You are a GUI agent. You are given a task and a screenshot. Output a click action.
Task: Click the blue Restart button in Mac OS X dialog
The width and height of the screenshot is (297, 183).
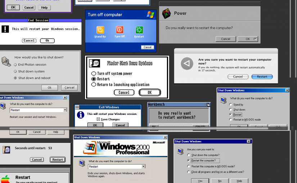tap(262, 77)
